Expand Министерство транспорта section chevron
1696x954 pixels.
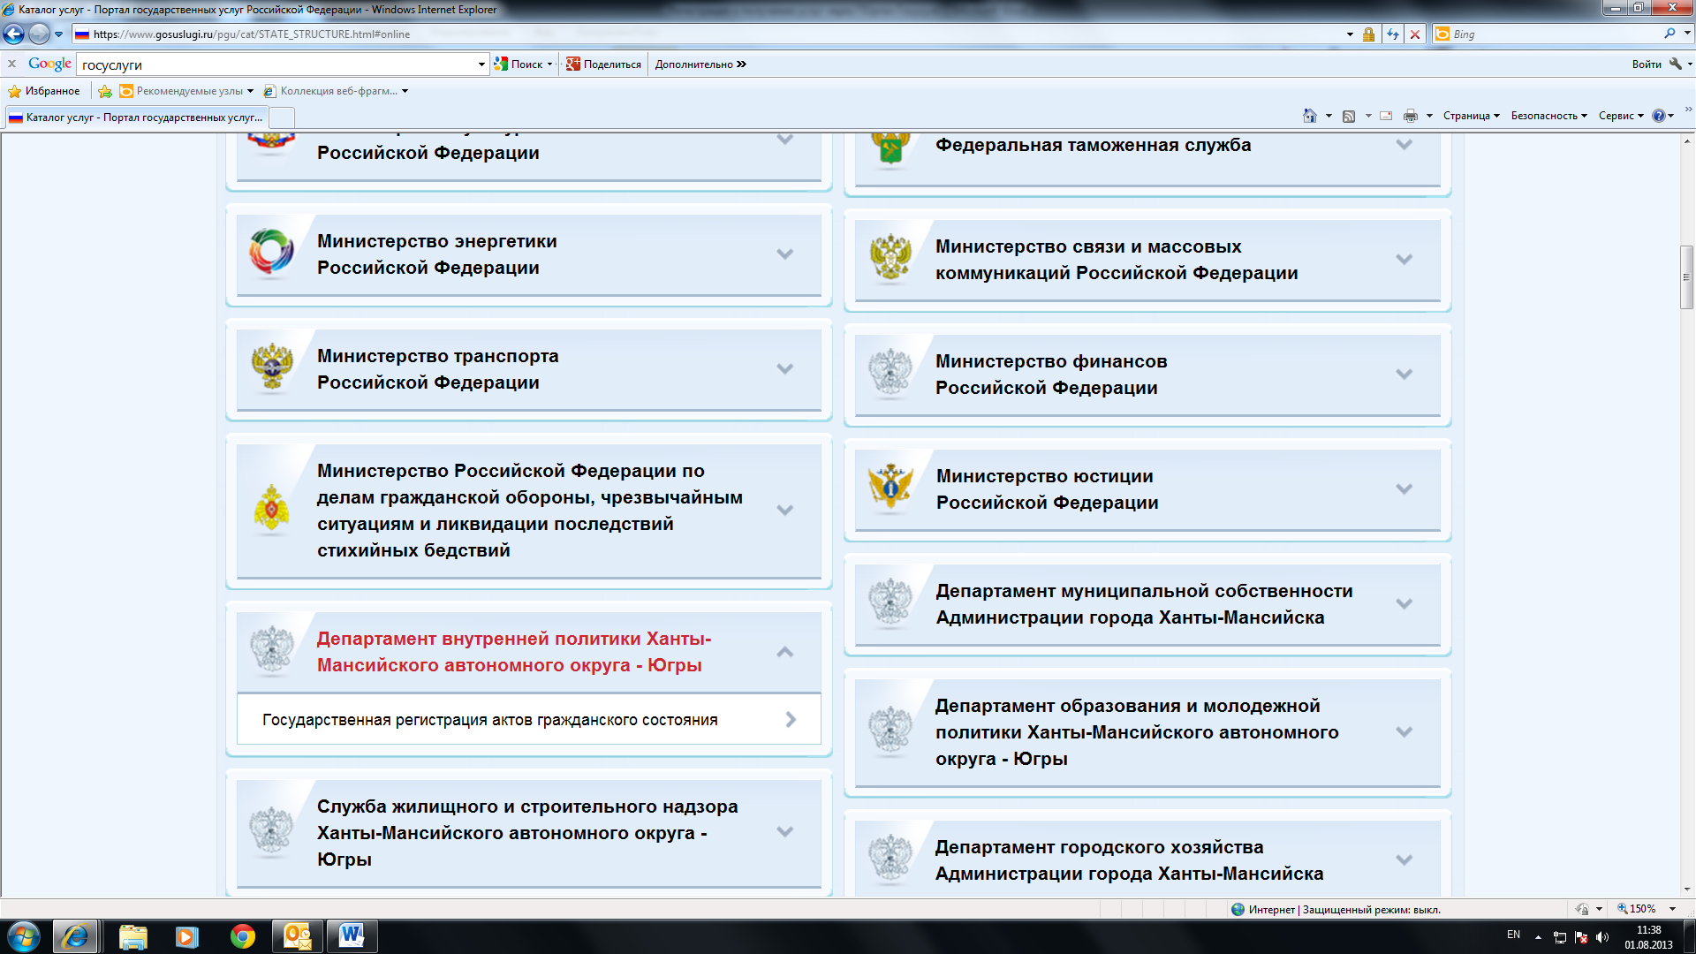click(784, 369)
